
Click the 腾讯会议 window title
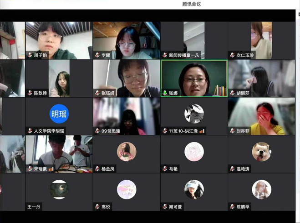pos(192,4)
